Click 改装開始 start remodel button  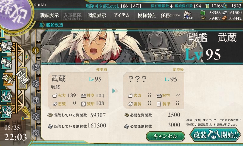pyautogui.click(x=215, y=134)
